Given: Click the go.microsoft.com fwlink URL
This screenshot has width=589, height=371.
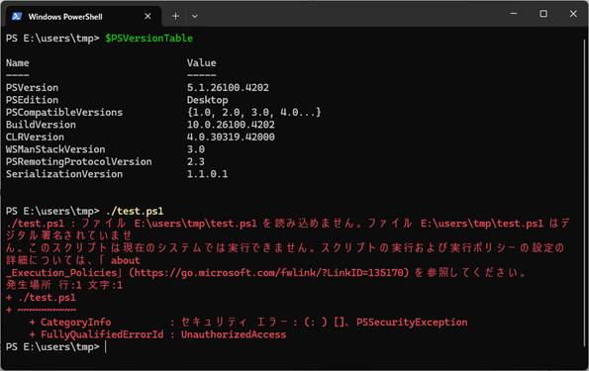Looking at the screenshot, I should [268, 273].
